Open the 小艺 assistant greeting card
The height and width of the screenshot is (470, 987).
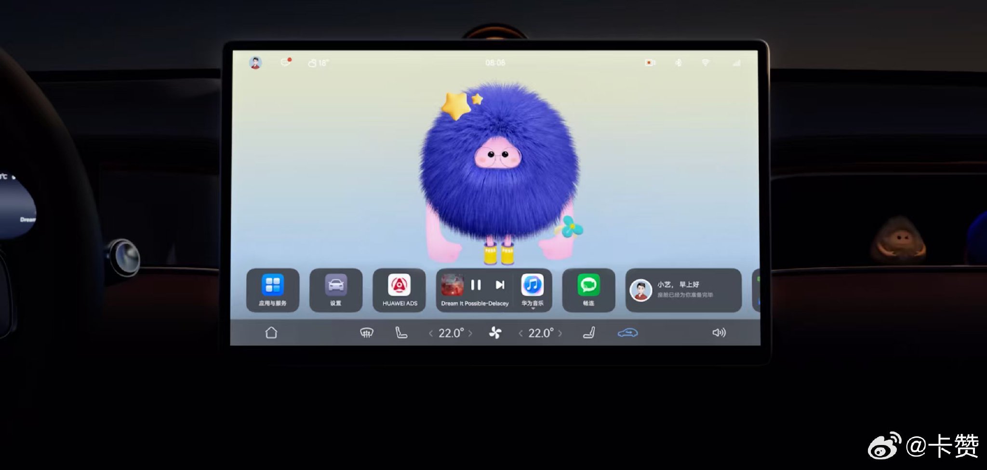tap(683, 290)
